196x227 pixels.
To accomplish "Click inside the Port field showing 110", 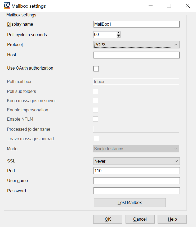I will click(136, 171).
